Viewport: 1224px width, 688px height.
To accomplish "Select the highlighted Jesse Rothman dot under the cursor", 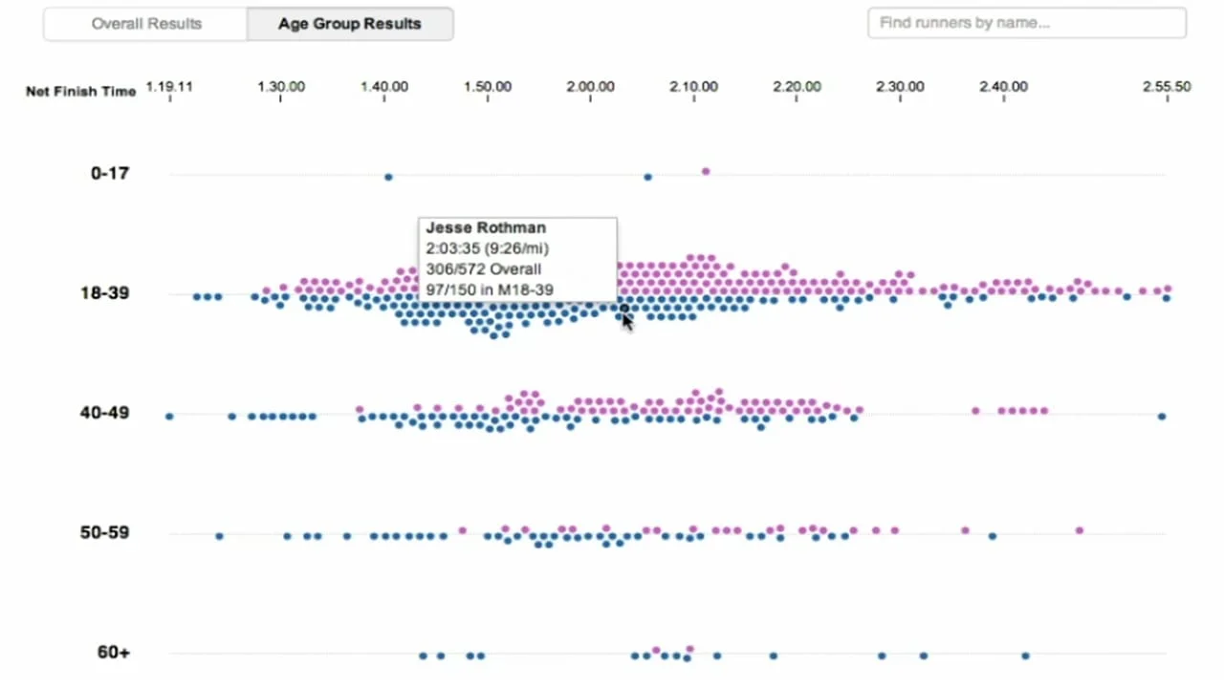I will (624, 308).
